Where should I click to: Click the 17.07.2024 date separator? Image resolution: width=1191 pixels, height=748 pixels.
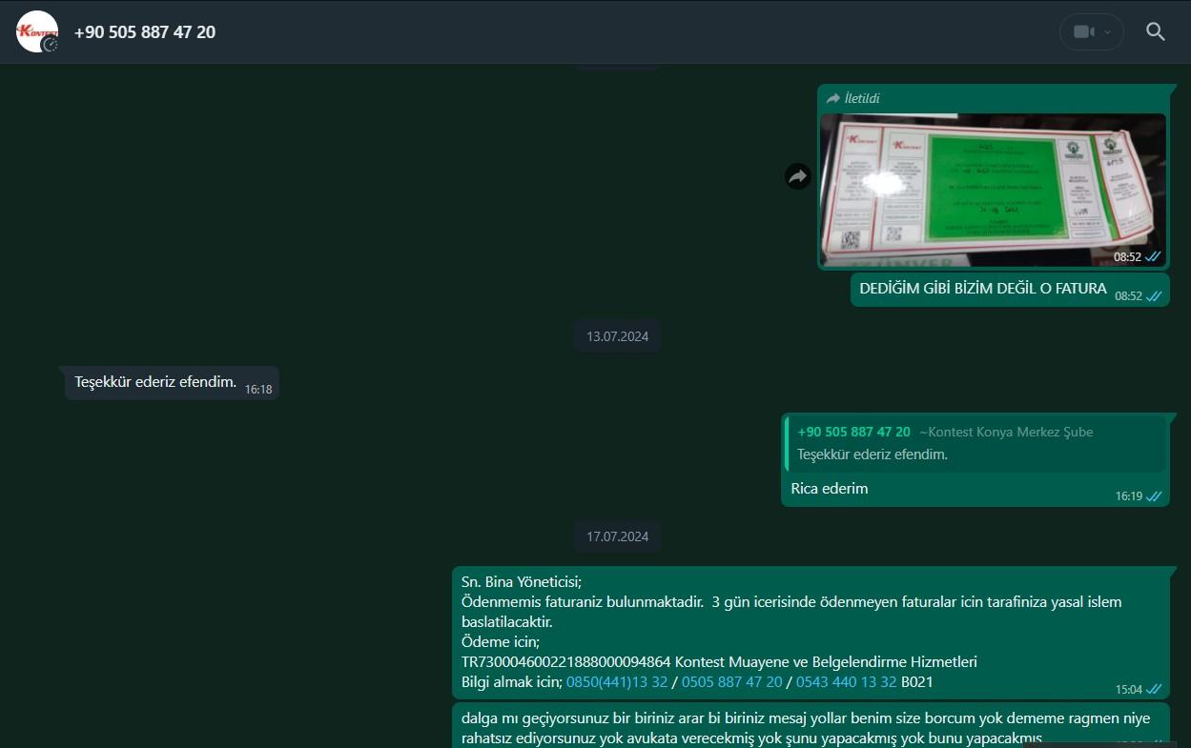617,536
